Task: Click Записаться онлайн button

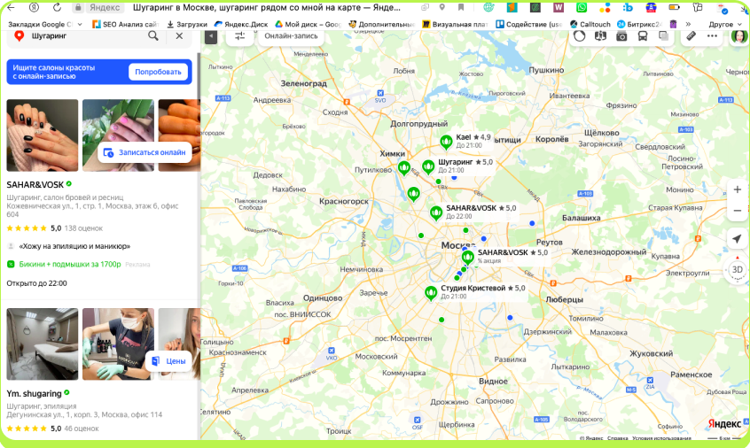Action: 145,153
